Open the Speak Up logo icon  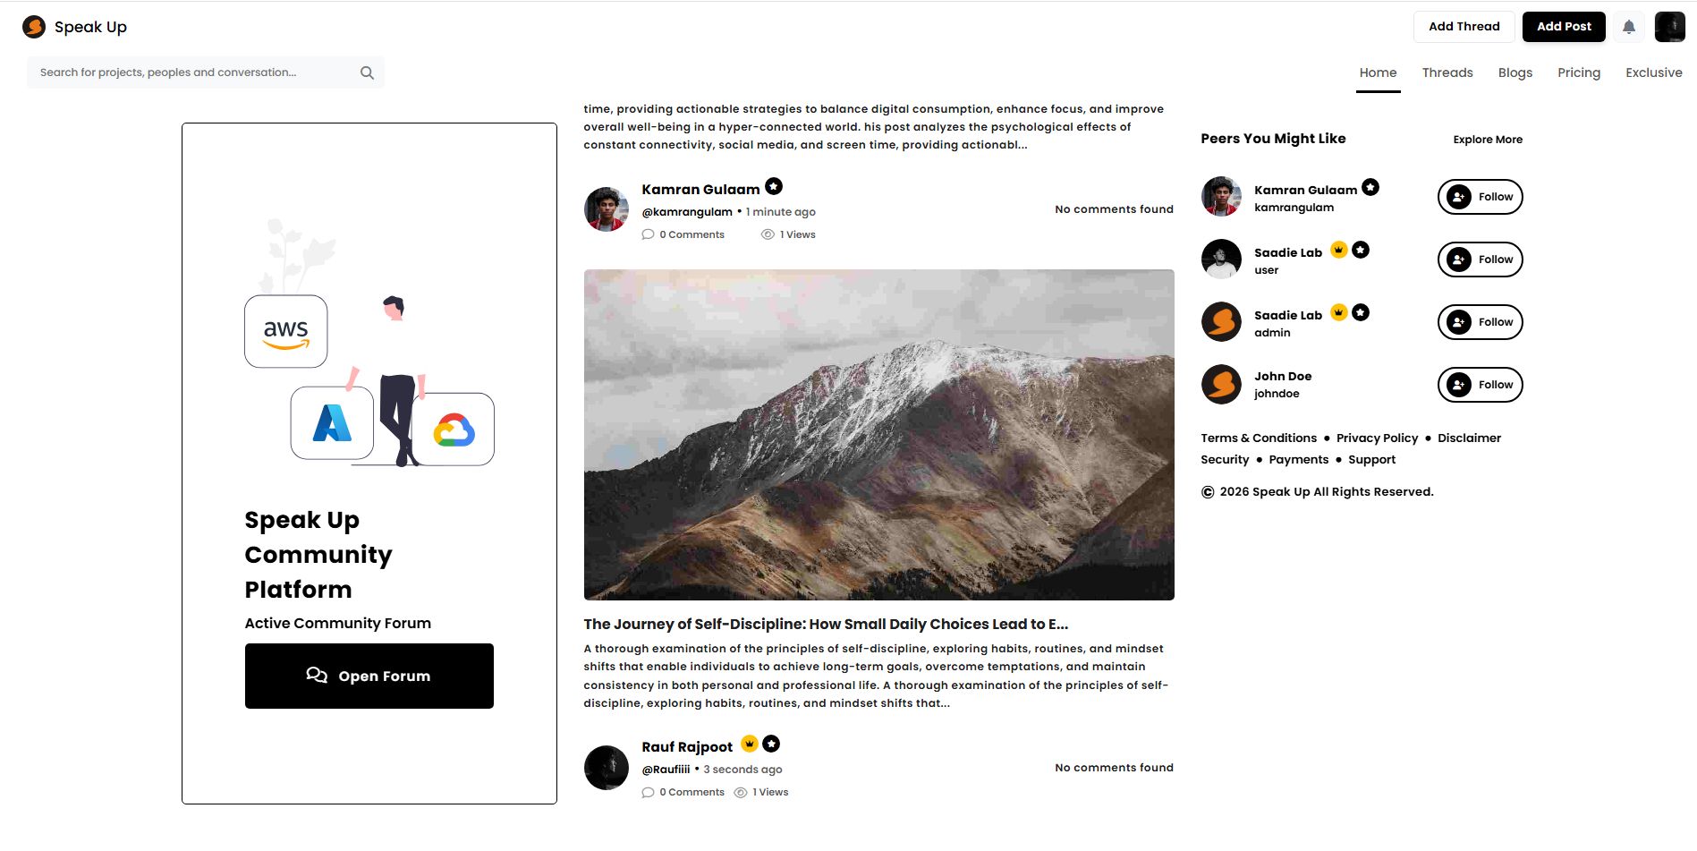pos(34,27)
